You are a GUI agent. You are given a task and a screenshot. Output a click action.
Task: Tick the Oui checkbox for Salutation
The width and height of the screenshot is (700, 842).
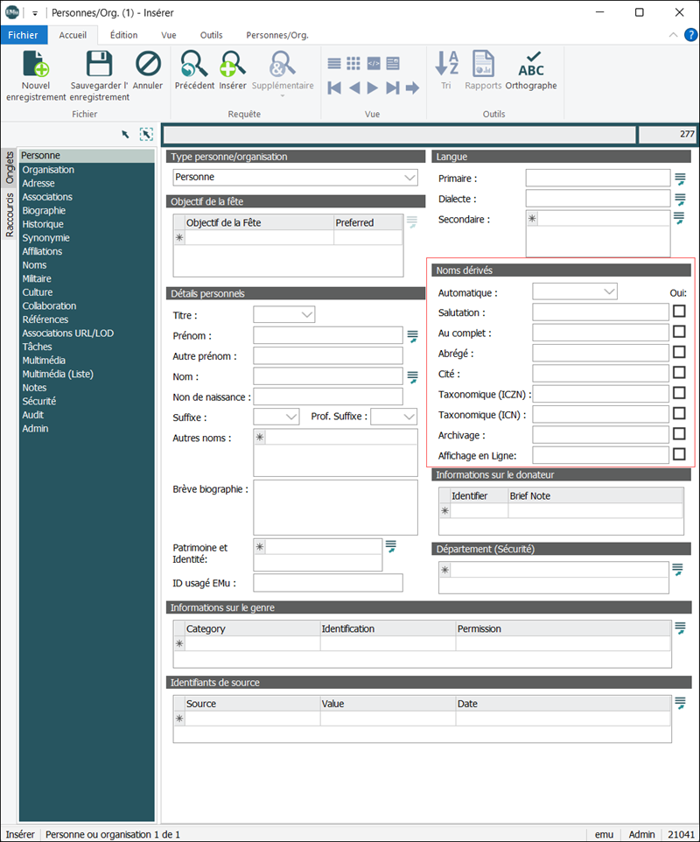pyautogui.click(x=679, y=312)
